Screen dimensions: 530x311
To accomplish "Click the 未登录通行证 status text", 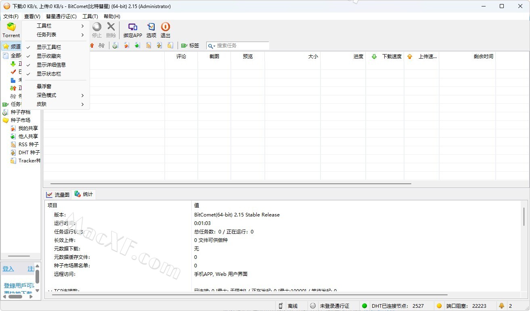I will 335,306.
